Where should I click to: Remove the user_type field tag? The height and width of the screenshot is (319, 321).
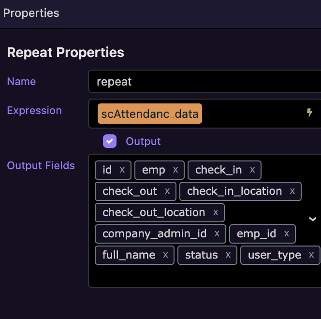pos(311,255)
